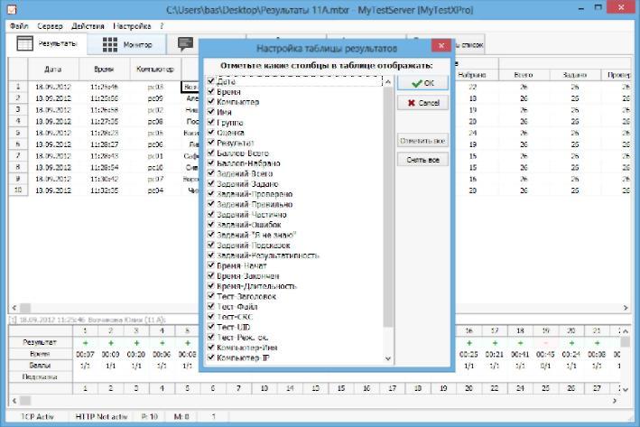
Task: Click the chat bubble toolbar icon
Action: pos(185,43)
